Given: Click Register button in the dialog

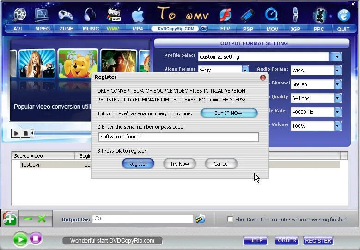Looking at the screenshot, I should pyautogui.click(x=138, y=164).
